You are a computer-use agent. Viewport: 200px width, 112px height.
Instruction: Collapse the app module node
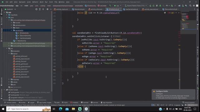pos(4,12)
